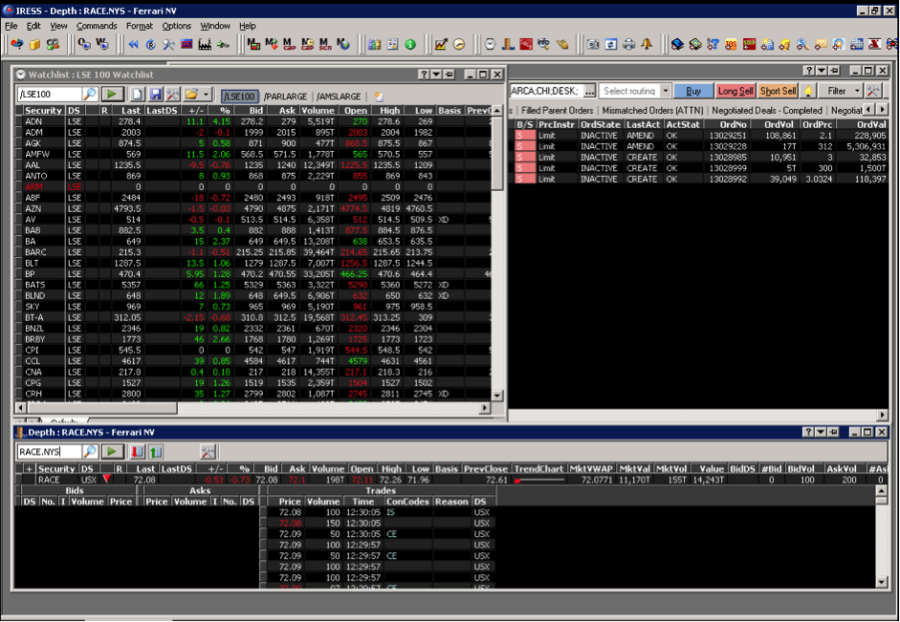900x622 pixels.
Task: Switch to Filled Parent Orders tab
Action: click(x=557, y=110)
